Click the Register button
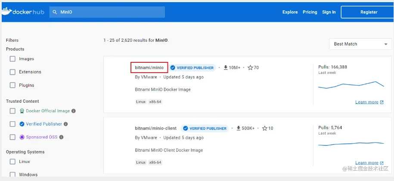Image resolution: width=394 pixels, height=181 pixels. click(368, 12)
